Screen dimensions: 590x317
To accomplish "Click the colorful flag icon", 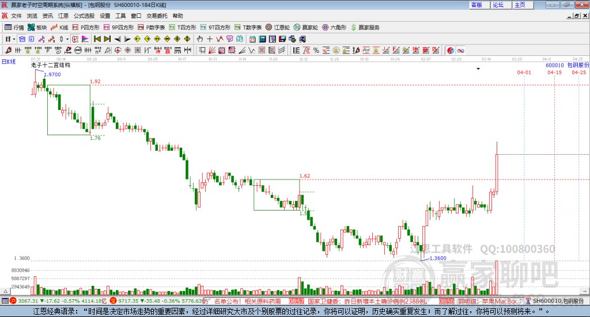I will pos(85,39).
